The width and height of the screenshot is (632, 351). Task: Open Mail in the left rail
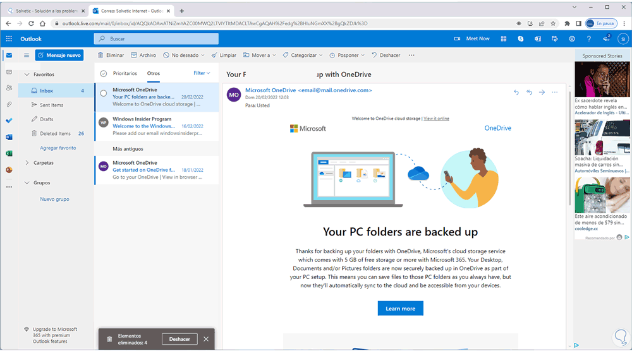[9, 55]
